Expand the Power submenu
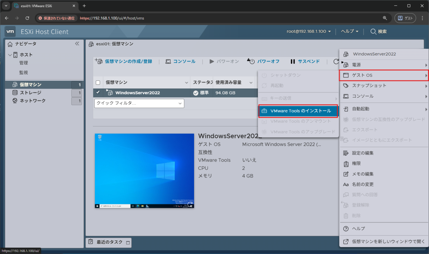Screen dimensions: 429x254 pos(384,65)
